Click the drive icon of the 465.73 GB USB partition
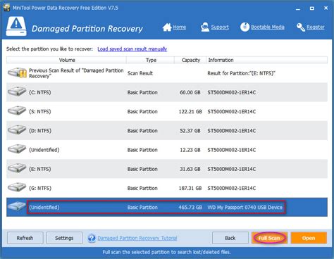This screenshot has height=259, width=334. pyautogui.click(x=16, y=206)
